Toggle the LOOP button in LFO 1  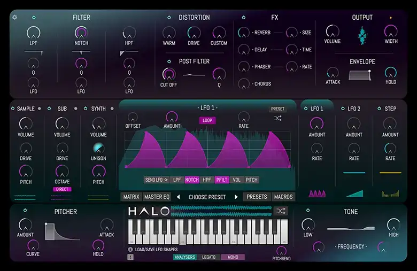(207, 120)
